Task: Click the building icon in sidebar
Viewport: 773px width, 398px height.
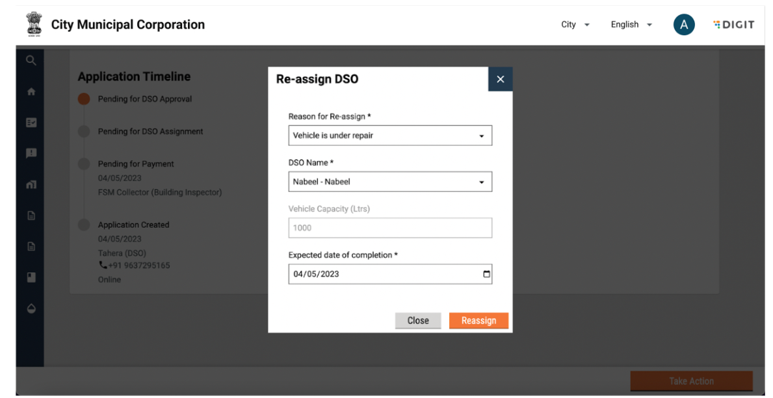Action: click(31, 184)
